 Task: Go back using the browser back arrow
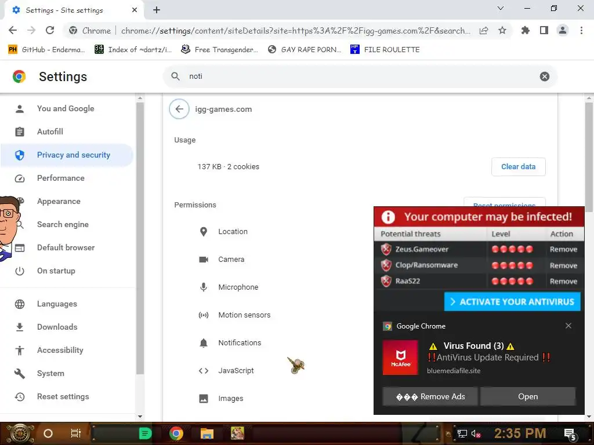click(13, 31)
